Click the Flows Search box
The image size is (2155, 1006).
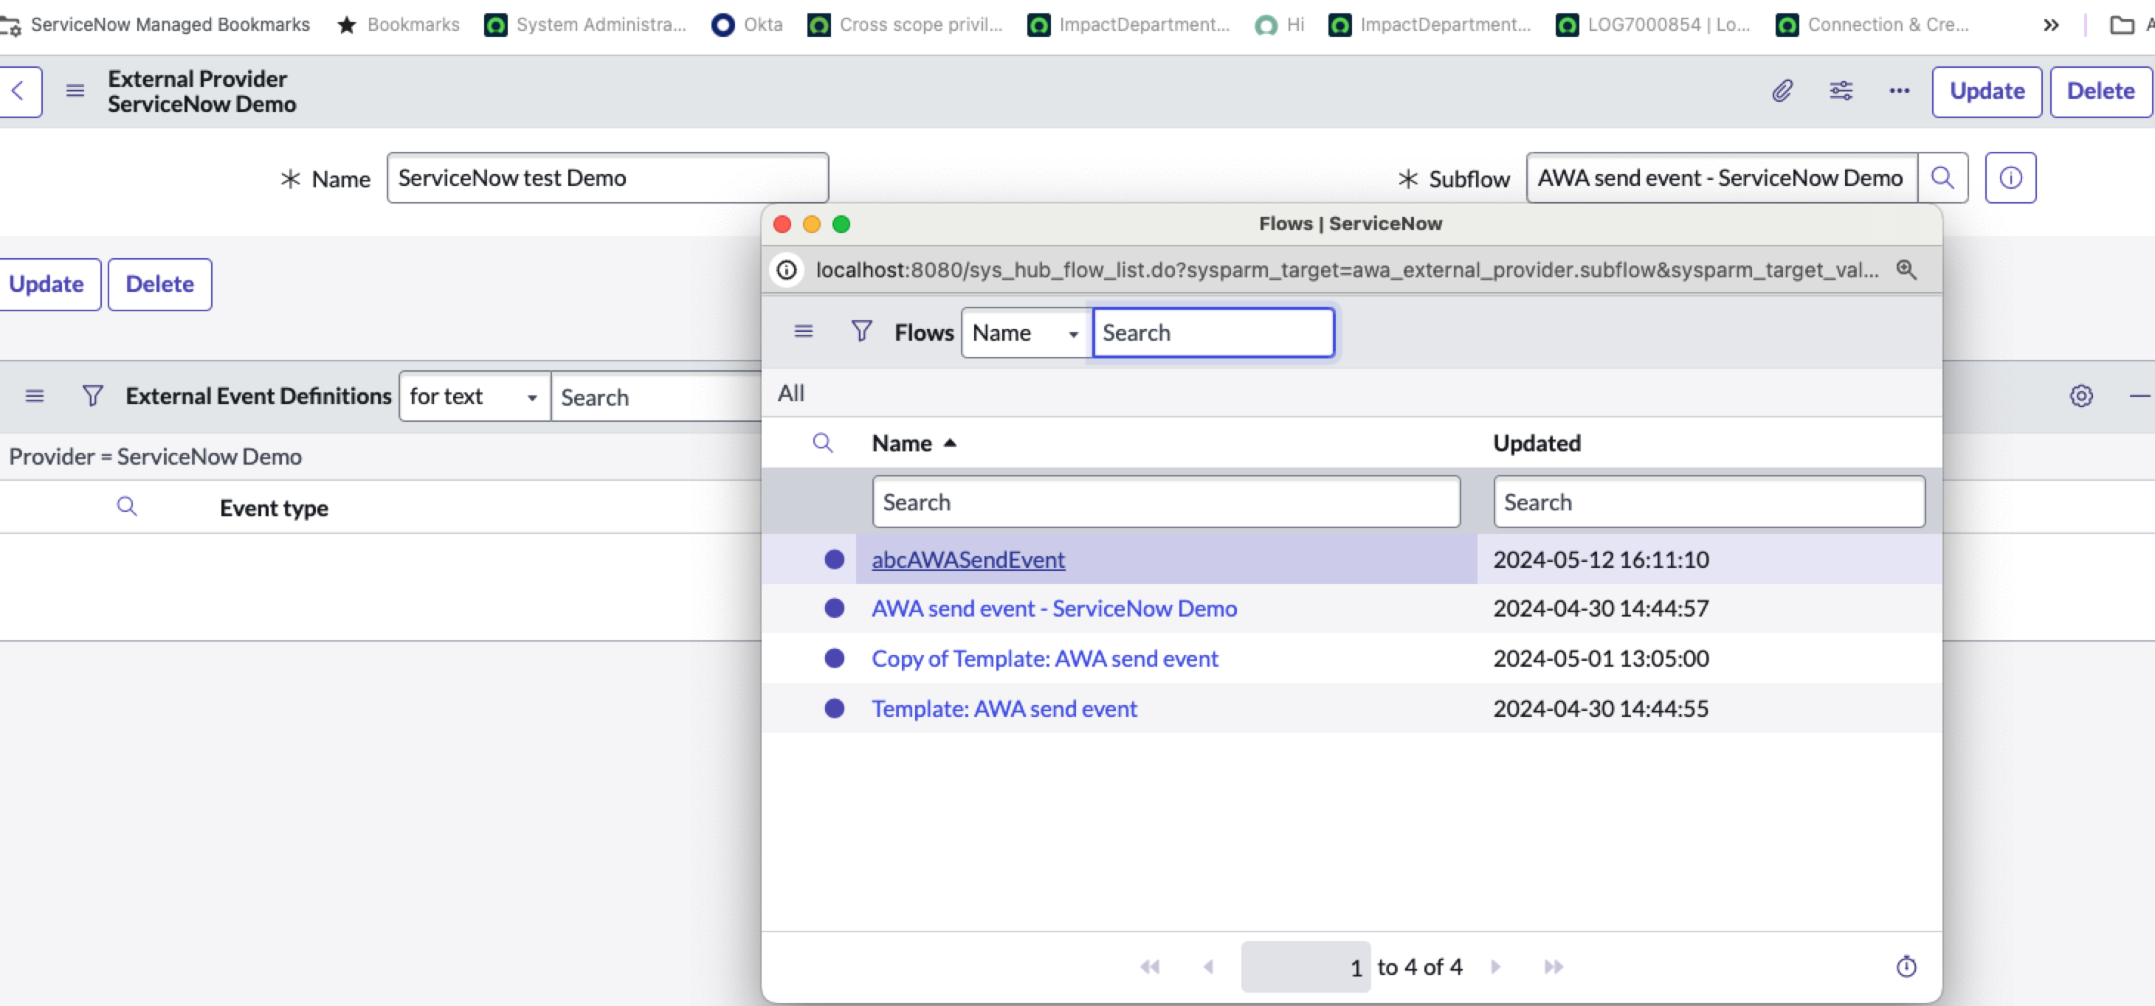pos(1213,333)
